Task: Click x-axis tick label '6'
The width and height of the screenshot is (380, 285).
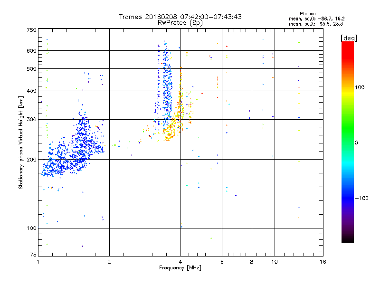Action: tap(222, 262)
